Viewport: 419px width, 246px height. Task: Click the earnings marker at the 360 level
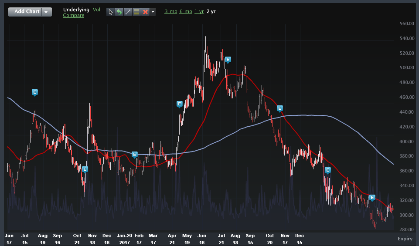tap(328, 170)
